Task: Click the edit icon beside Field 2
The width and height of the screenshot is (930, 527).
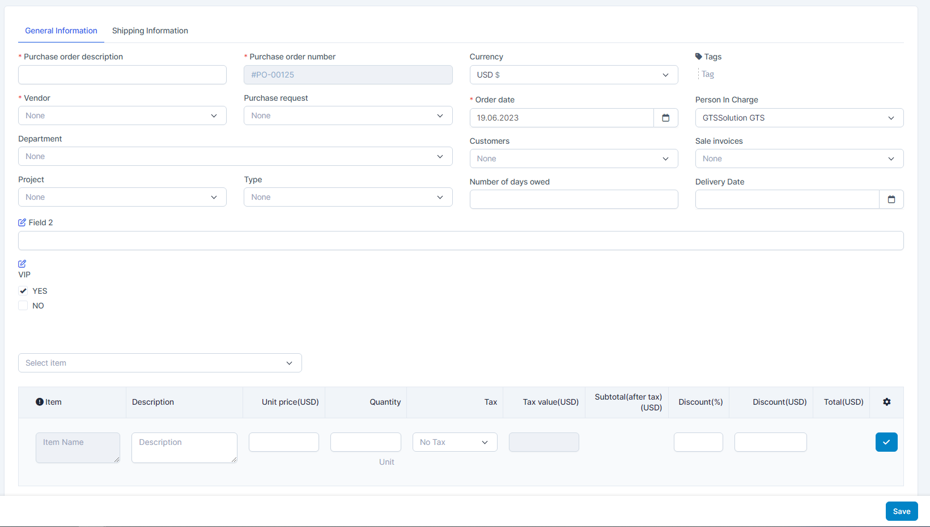Action: point(22,222)
